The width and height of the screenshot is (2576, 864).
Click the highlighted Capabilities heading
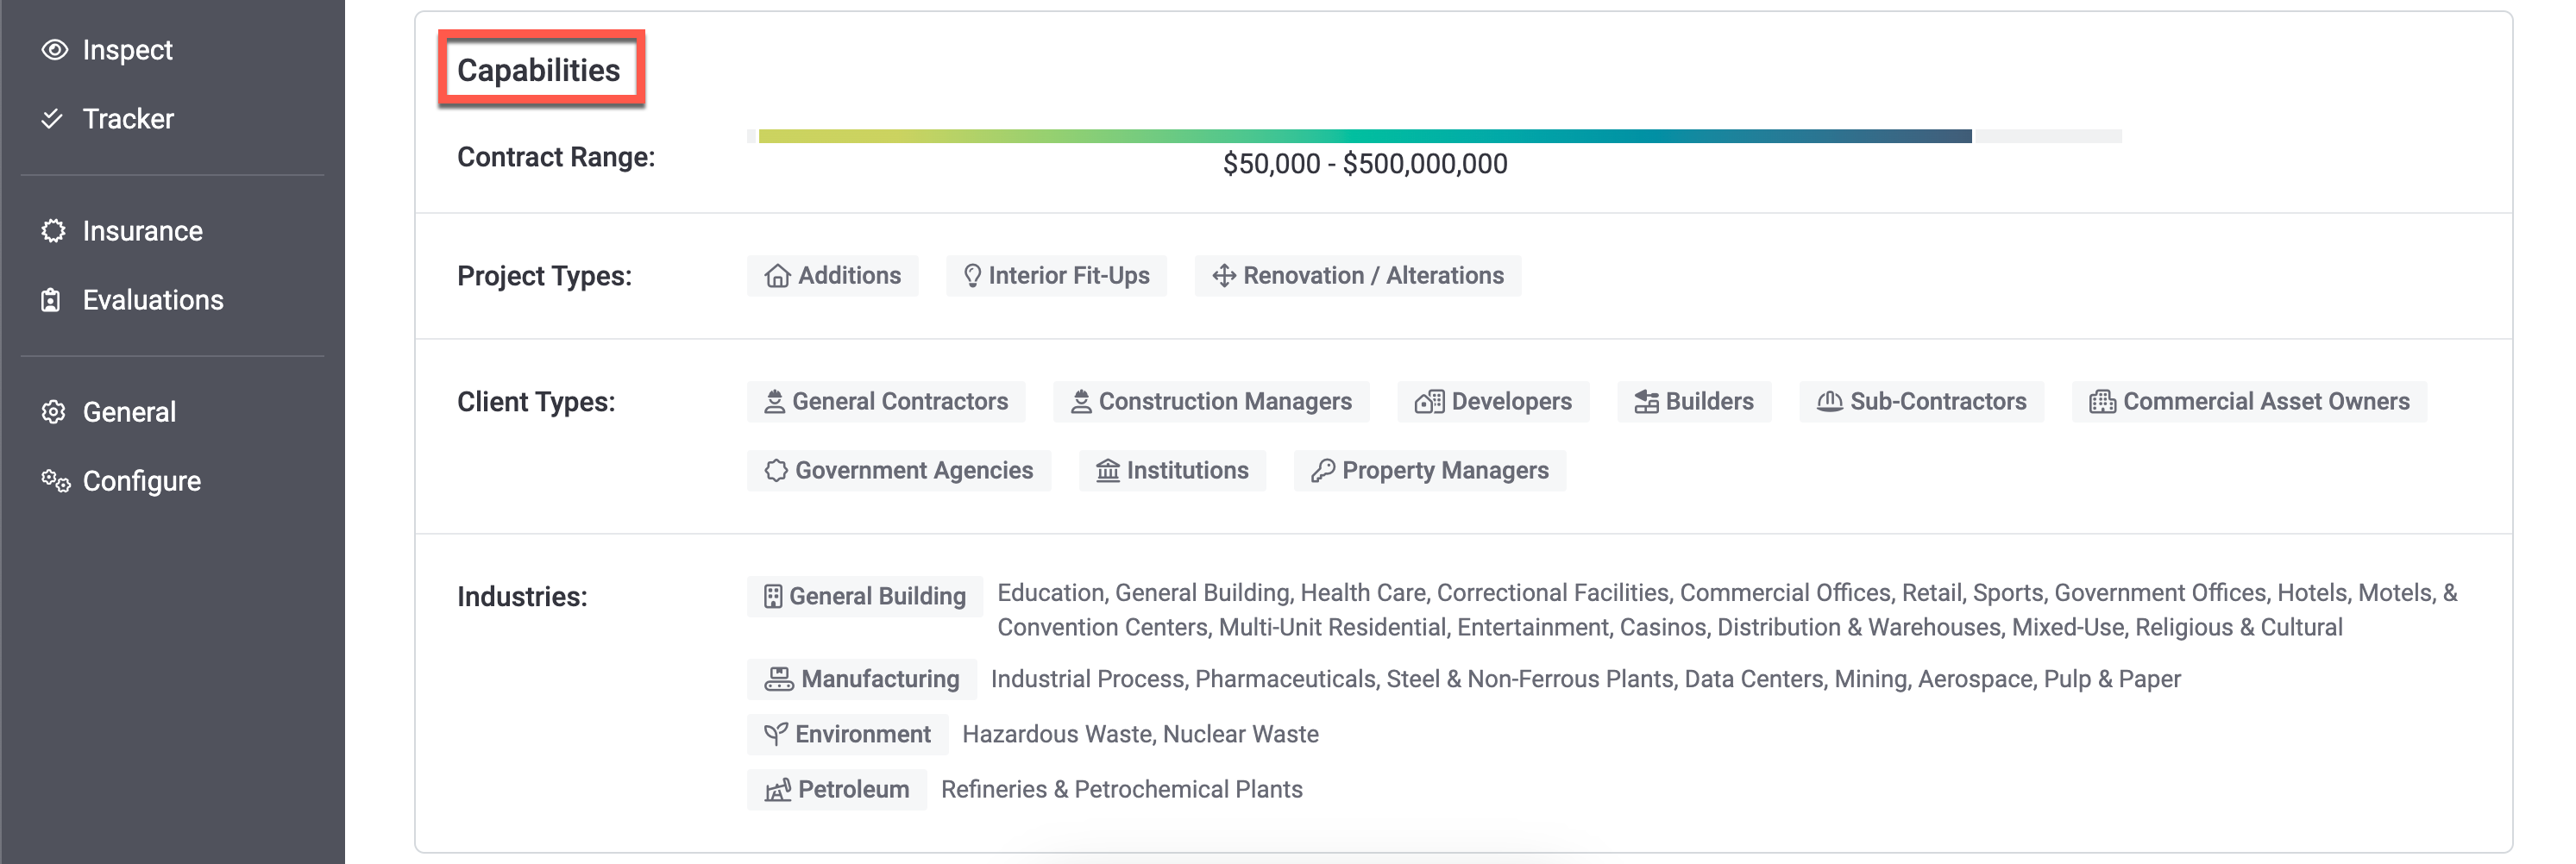point(539,70)
